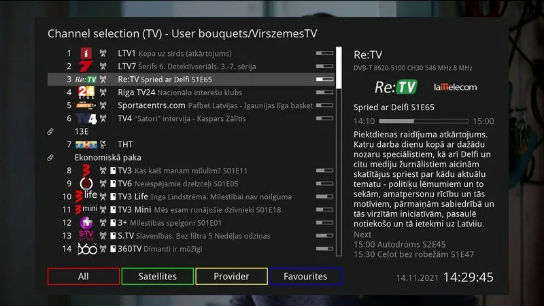Image resolution: width=544 pixels, height=306 pixels.
Task: Select TV3 Mini Mēs esam runājošie row
Action: click(x=191, y=209)
